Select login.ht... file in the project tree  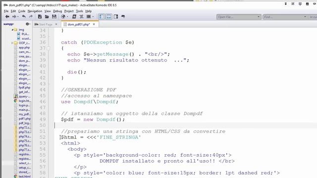click(25, 101)
